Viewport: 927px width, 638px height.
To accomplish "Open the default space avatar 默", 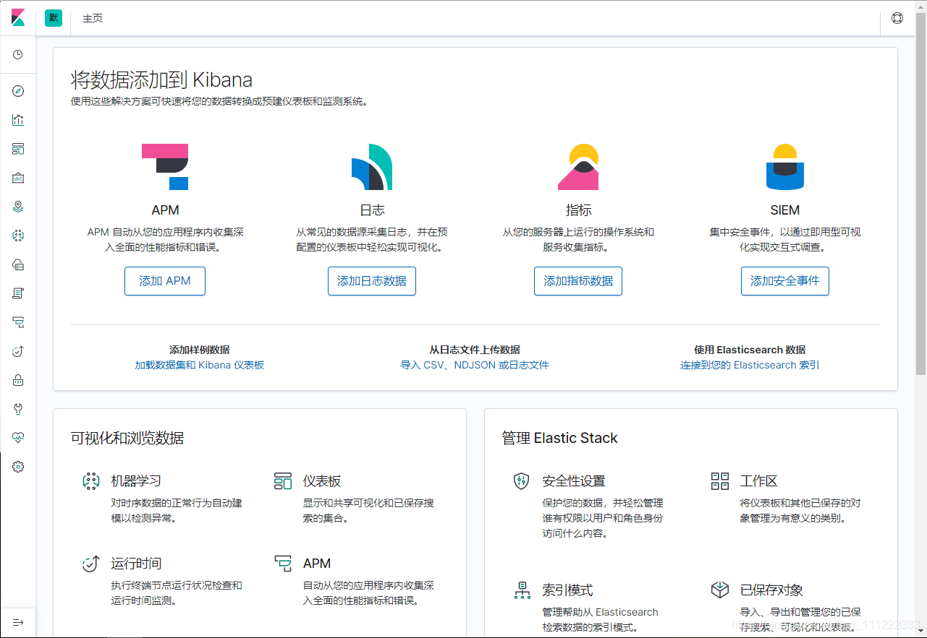I will pyautogui.click(x=54, y=18).
